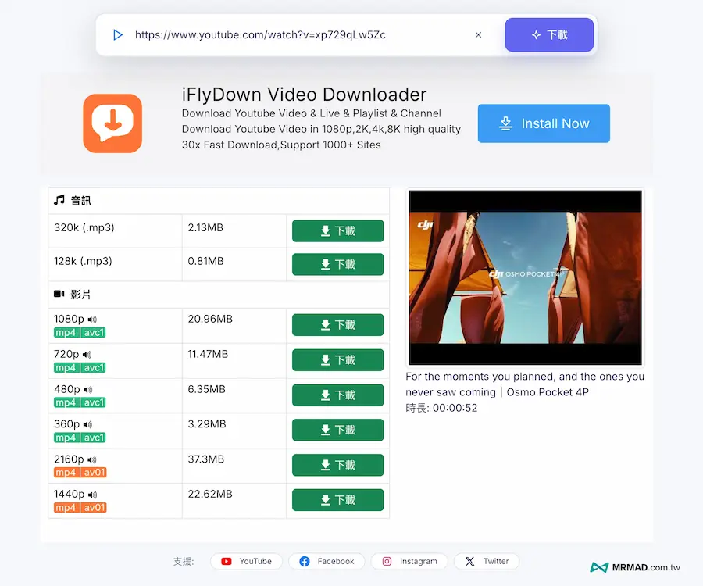Open the Instagram supported-site chip
This screenshot has width=703, height=586.
pyautogui.click(x=409, y=561)
